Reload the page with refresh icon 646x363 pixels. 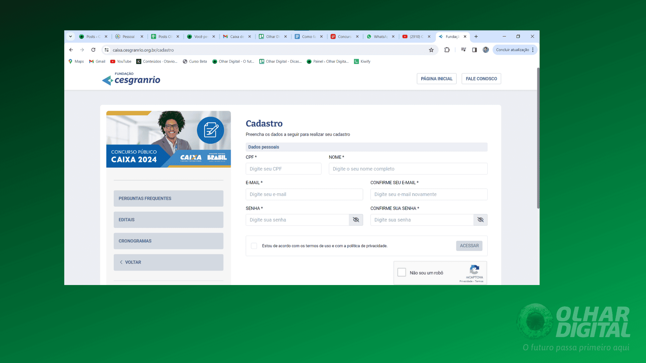coord(93,50)
